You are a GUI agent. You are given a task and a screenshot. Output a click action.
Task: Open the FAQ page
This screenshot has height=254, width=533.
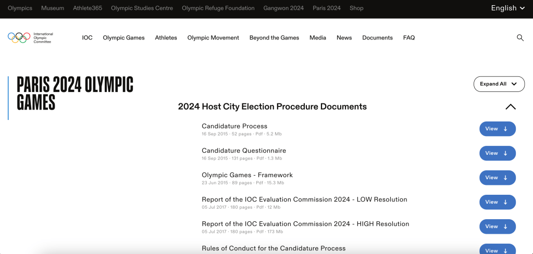tap(409, 38)
